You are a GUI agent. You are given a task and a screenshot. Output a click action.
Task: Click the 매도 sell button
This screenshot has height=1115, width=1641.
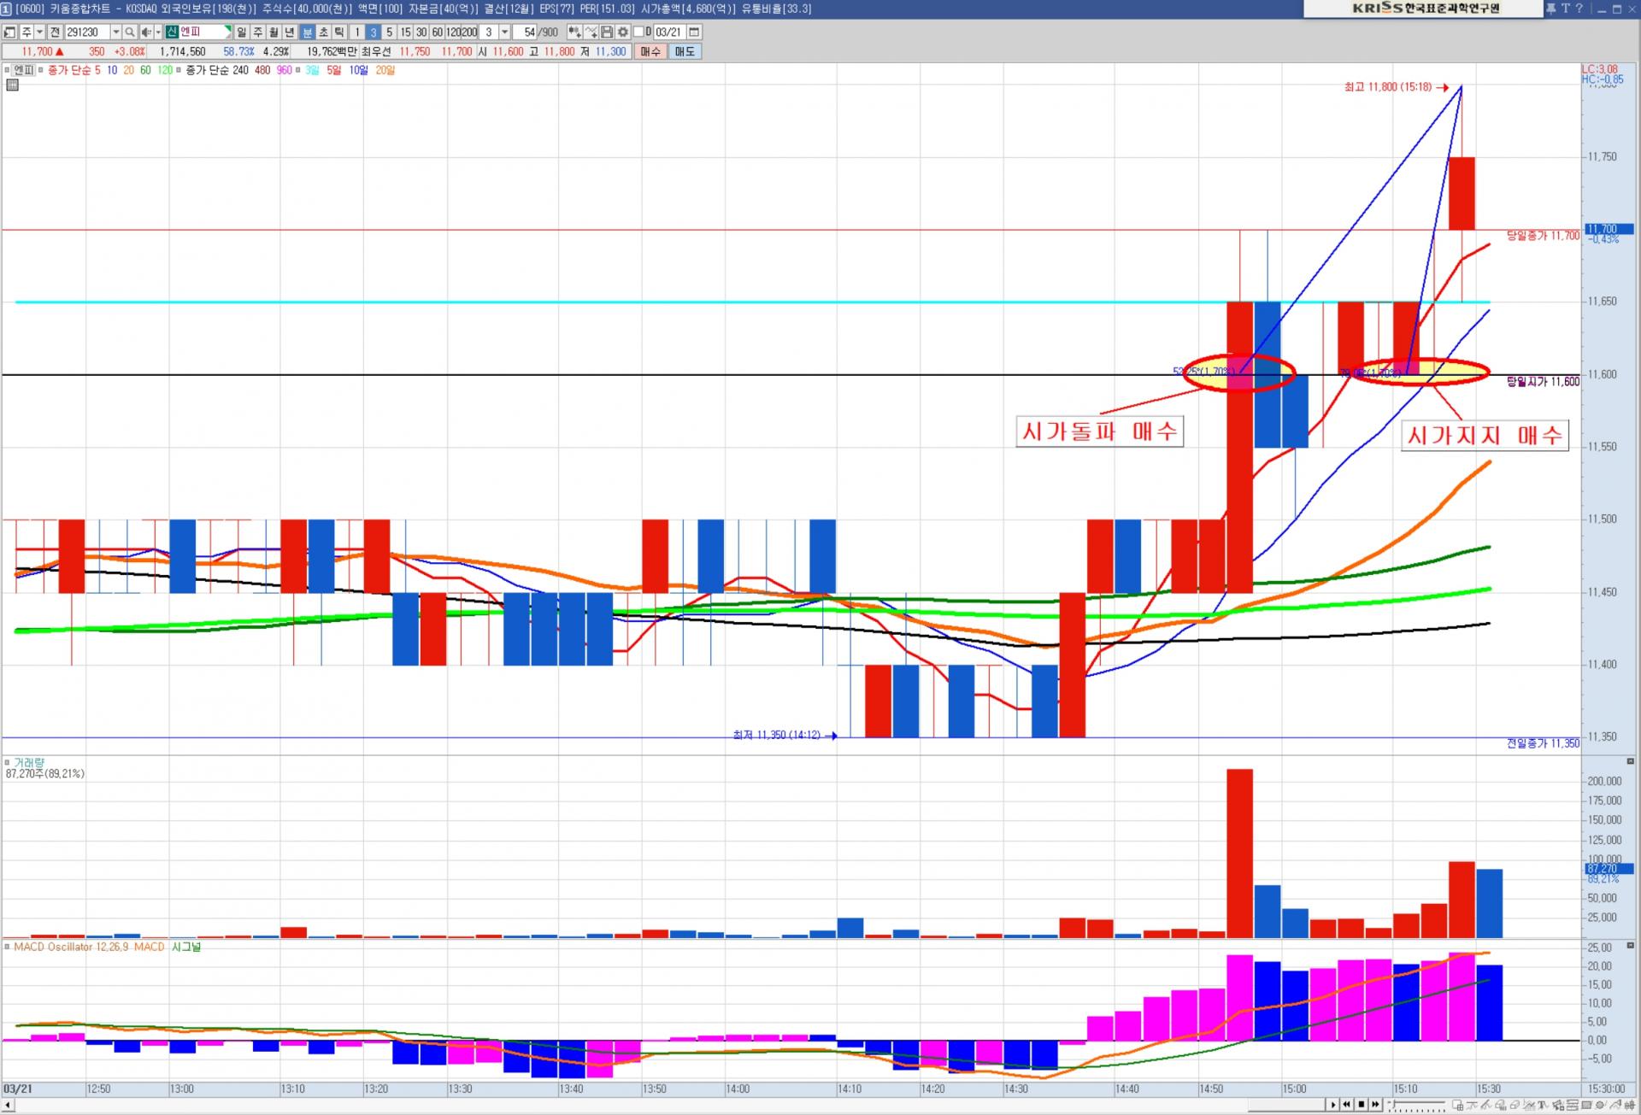click(685, 51)
